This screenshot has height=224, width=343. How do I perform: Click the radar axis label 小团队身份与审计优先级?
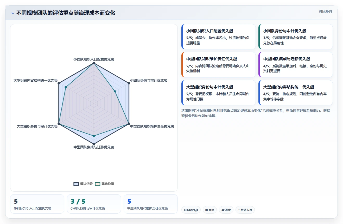tap(149, 80)
